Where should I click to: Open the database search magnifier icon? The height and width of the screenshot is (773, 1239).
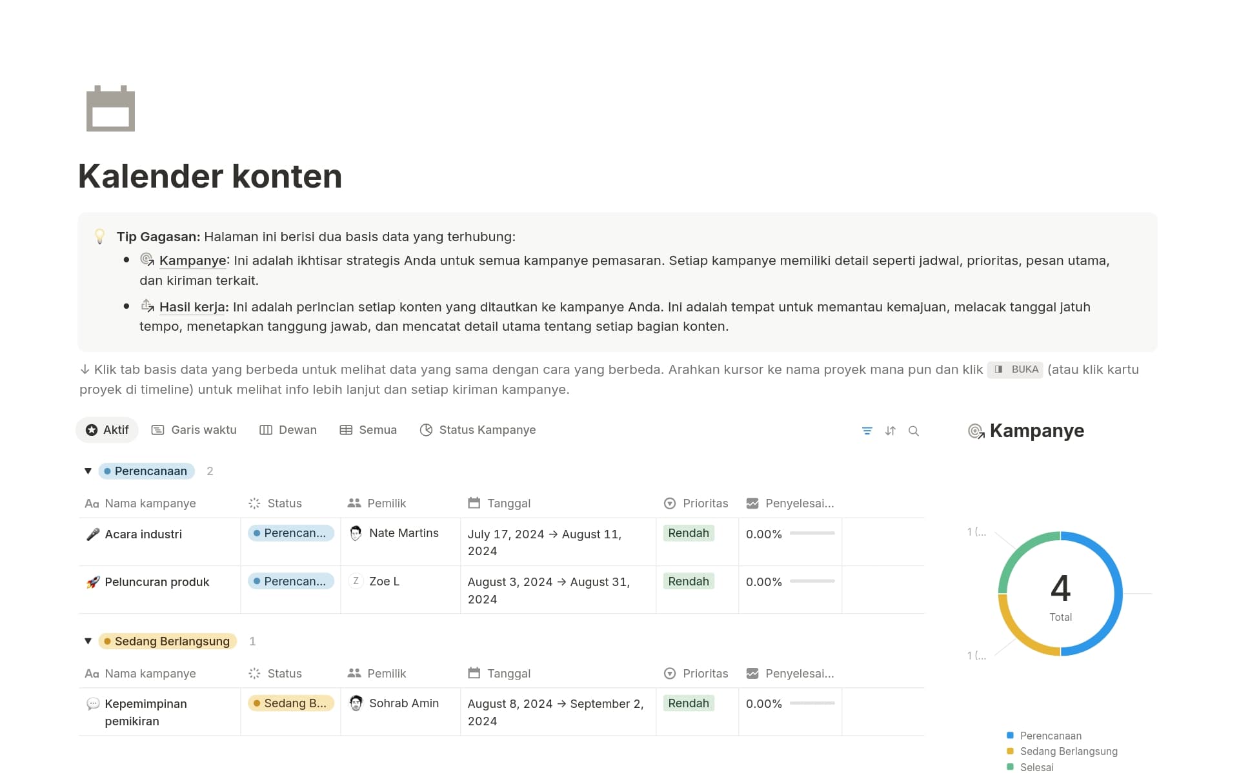tap(913, 431)
